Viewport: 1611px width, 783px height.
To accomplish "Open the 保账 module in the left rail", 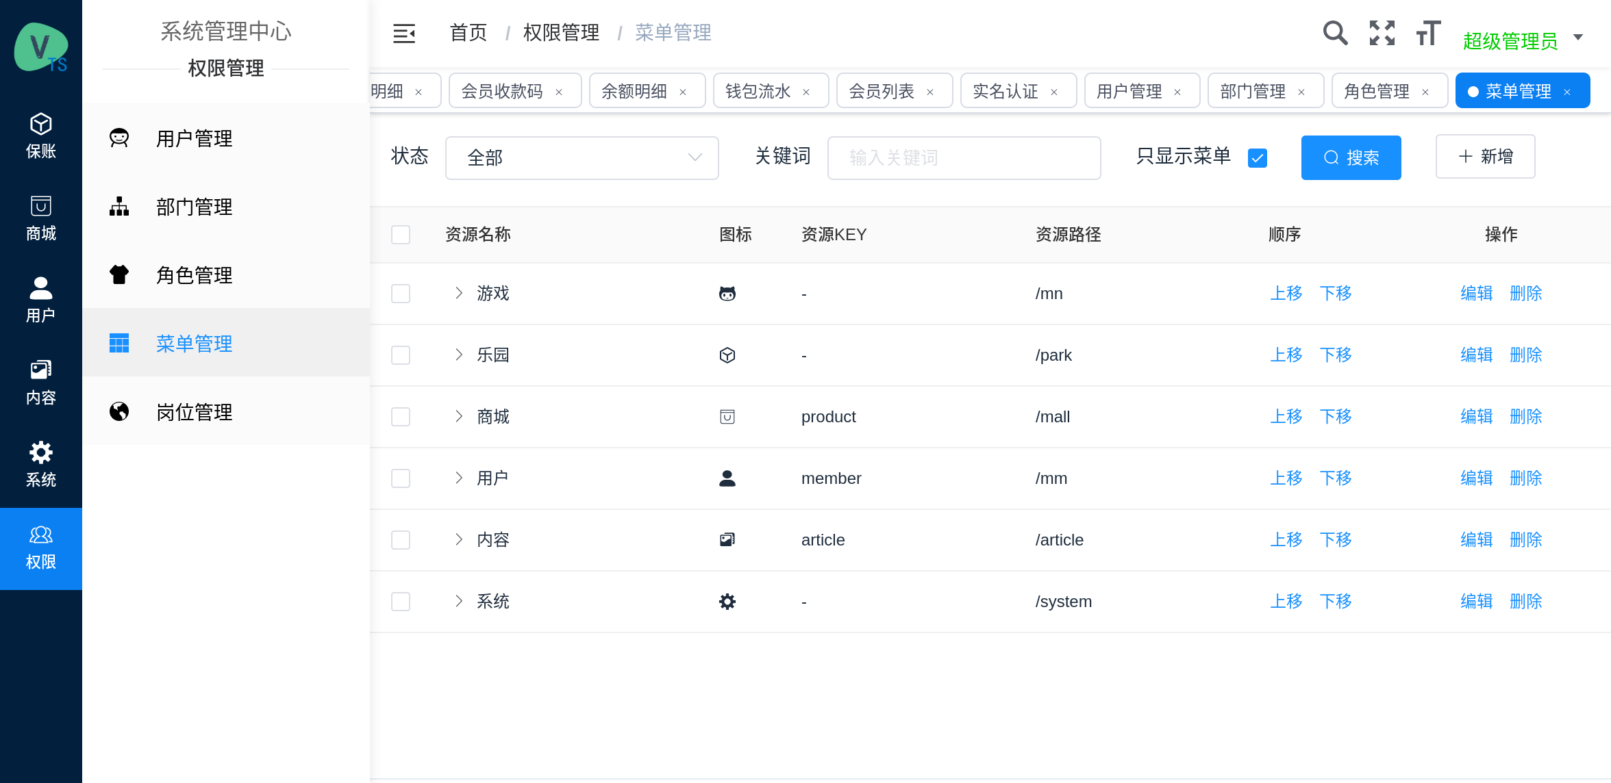I will [x=41, y=136].
